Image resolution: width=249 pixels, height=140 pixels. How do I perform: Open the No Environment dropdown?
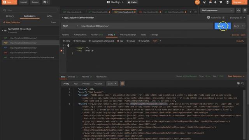coord(217,10)
